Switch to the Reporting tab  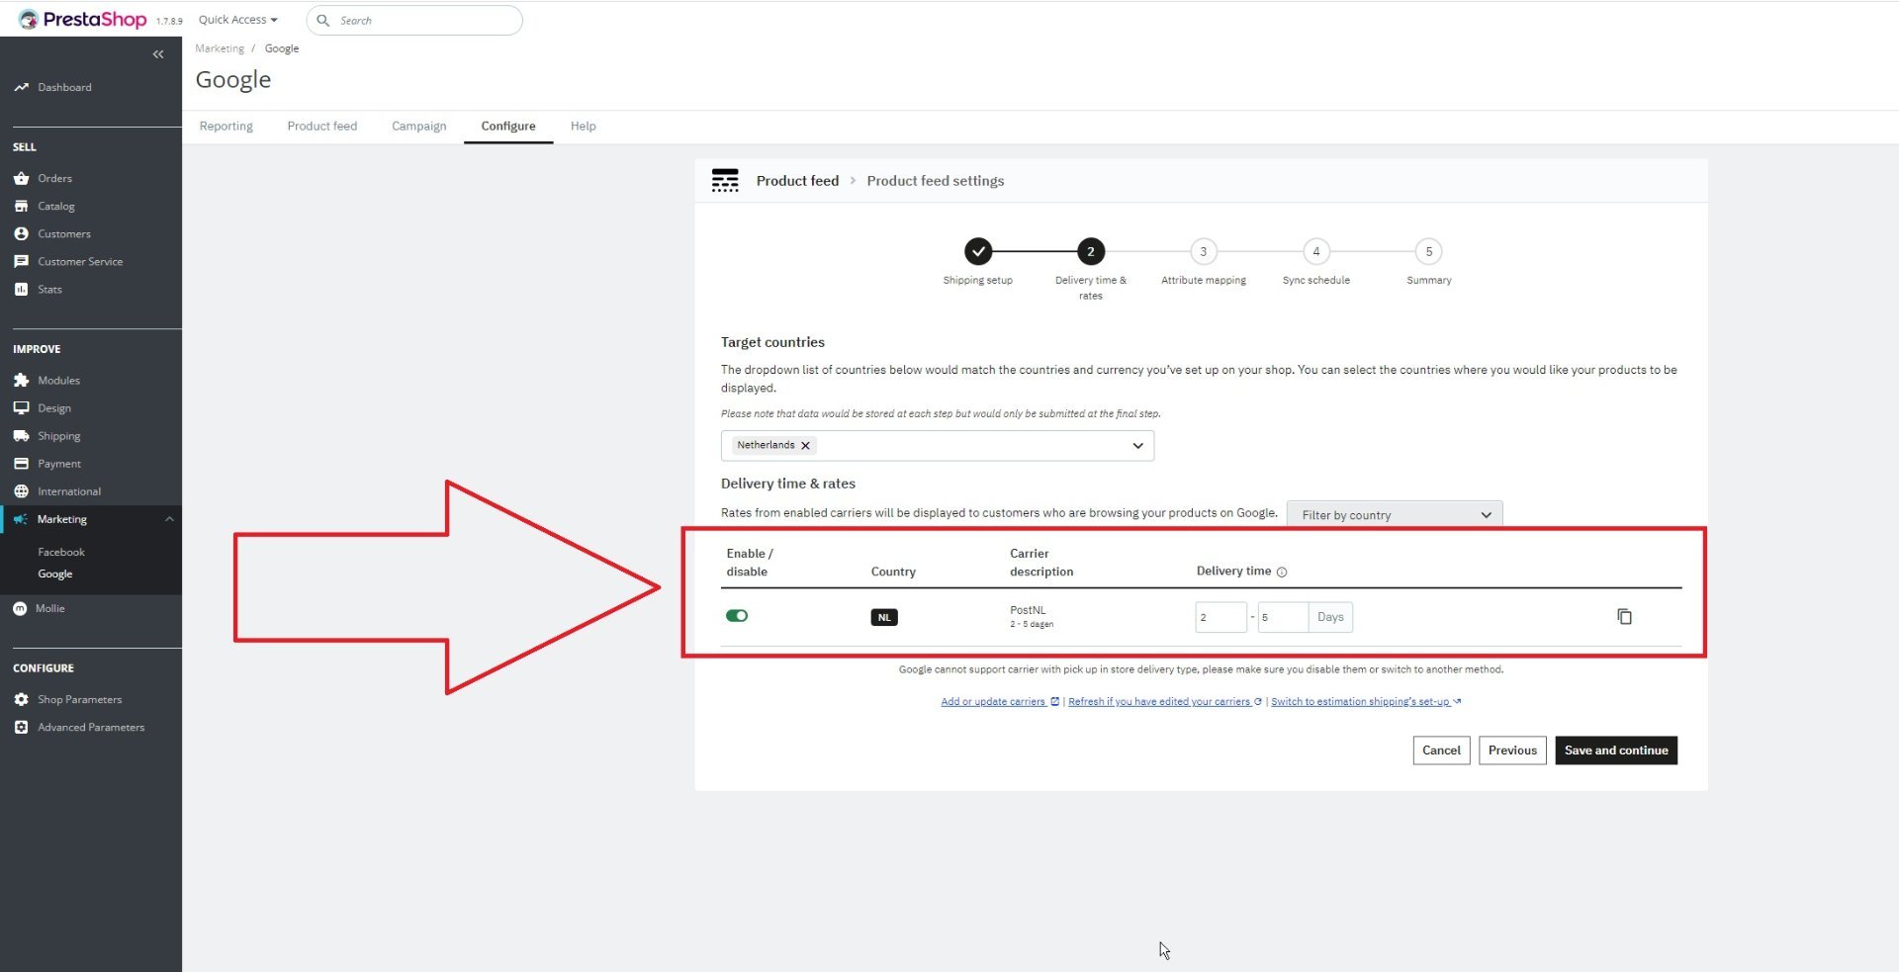(x=226, y=126)
